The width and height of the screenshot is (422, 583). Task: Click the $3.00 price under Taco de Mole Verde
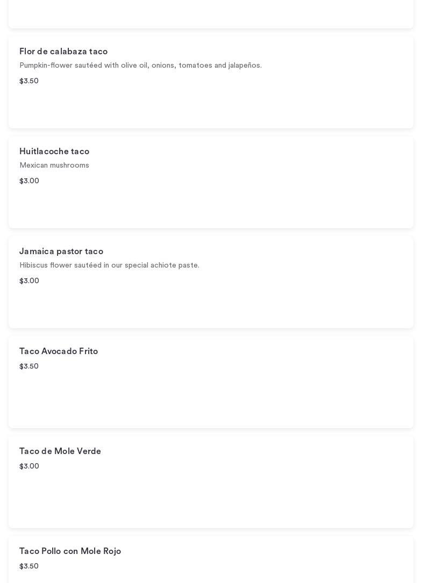29,466
